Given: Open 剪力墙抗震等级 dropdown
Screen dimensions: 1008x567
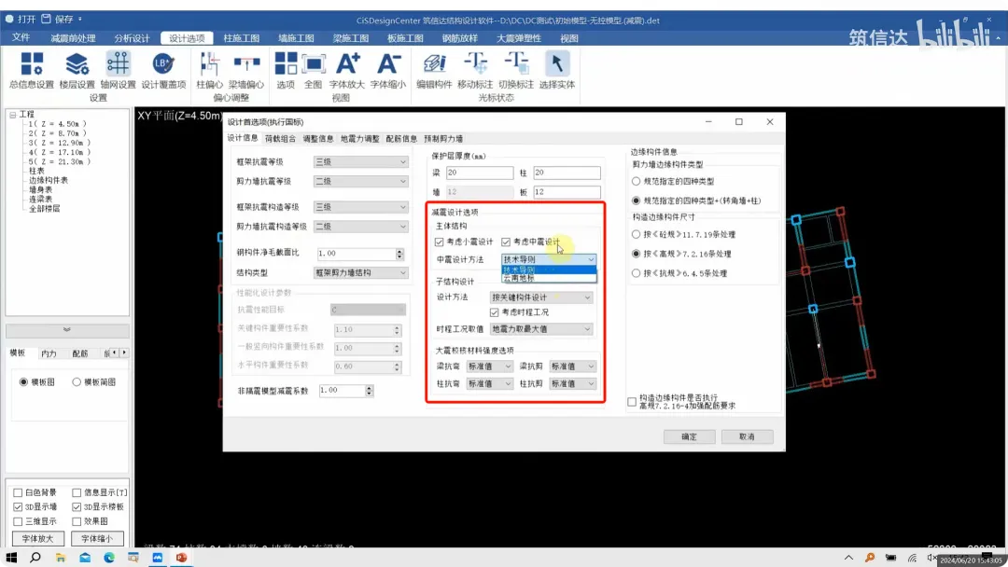Looking at the screenshot, I should click(360, 181).
